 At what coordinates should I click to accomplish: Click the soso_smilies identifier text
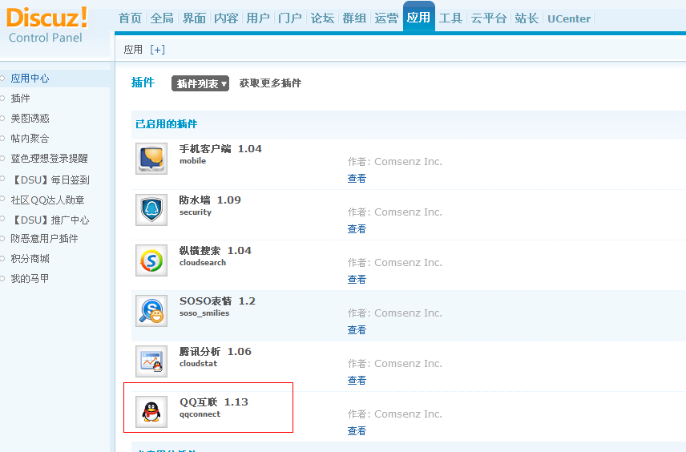click(x=204, y=313)
